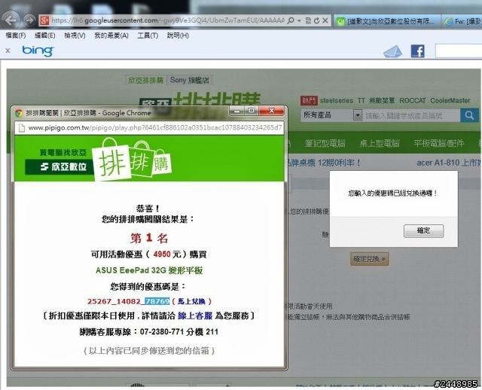Click 確定 in the coupon already redeemed dialog
This screenshot has width=482, height=390.
[423, 231]
